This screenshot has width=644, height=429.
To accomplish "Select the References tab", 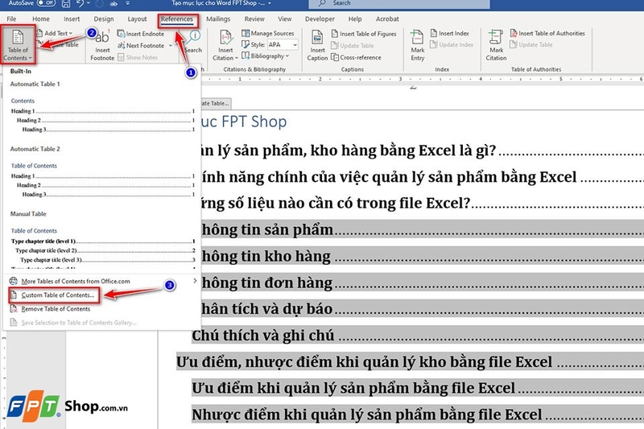I will coord(177,19).
